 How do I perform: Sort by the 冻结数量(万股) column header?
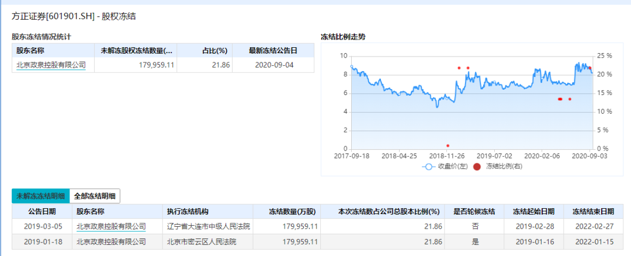click(292, 212)
